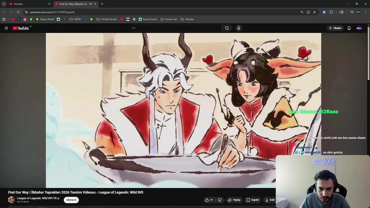The image size is (370, 208).
Task: Close the first YouTube tab
Action: [x=49, y=4]
